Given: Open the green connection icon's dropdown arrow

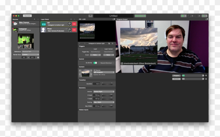Looking at the screenshot, I should (206, 16).
